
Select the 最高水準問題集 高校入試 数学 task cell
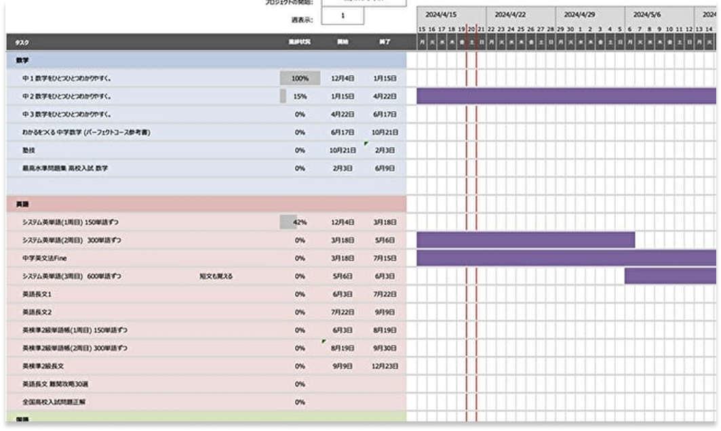click(65, 168)
